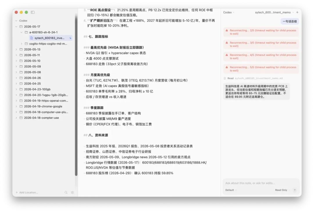Click the plus icon next to Add Location
This screenshot has height=213, width=314.
17,192
